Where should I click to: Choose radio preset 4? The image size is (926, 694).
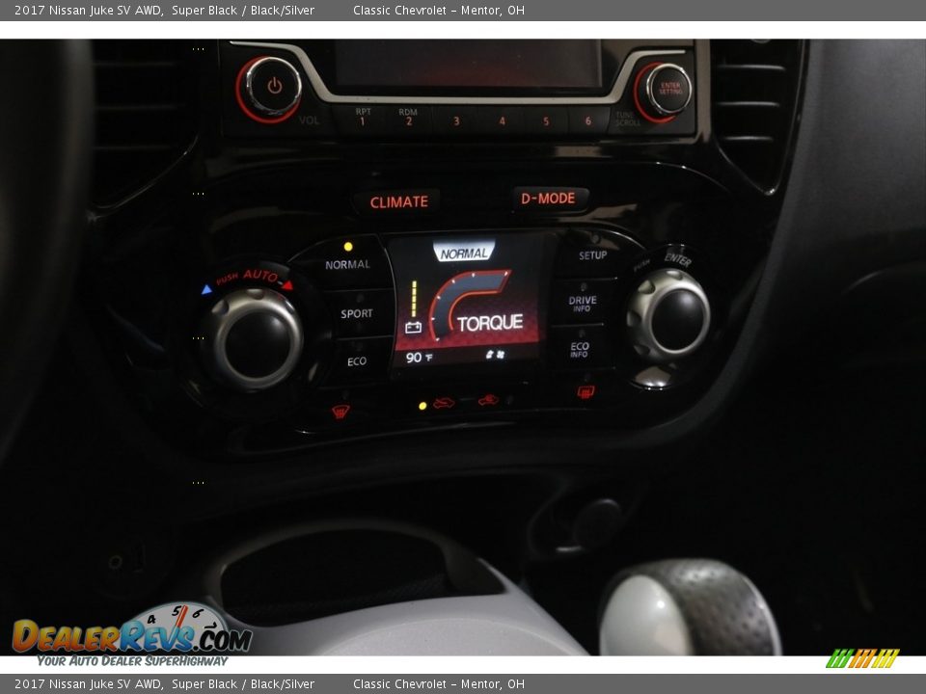(x=502, y=121)
